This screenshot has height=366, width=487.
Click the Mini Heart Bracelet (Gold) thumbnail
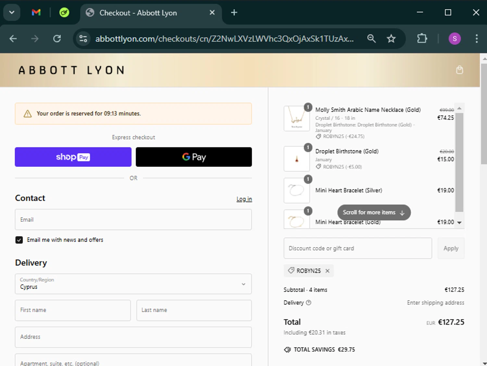(297, 219)
